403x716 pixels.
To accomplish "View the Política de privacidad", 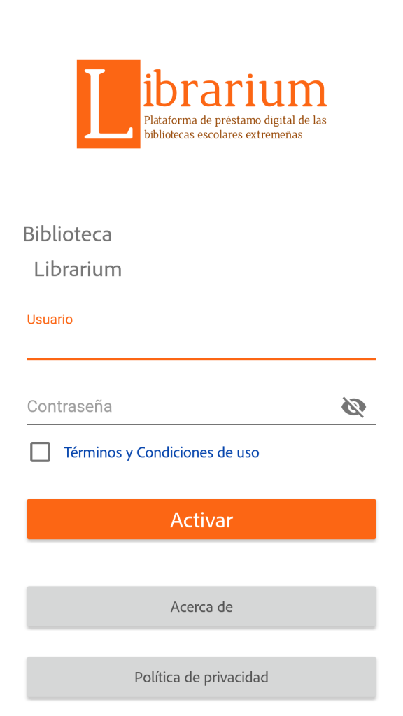I will tap(201, 677).
